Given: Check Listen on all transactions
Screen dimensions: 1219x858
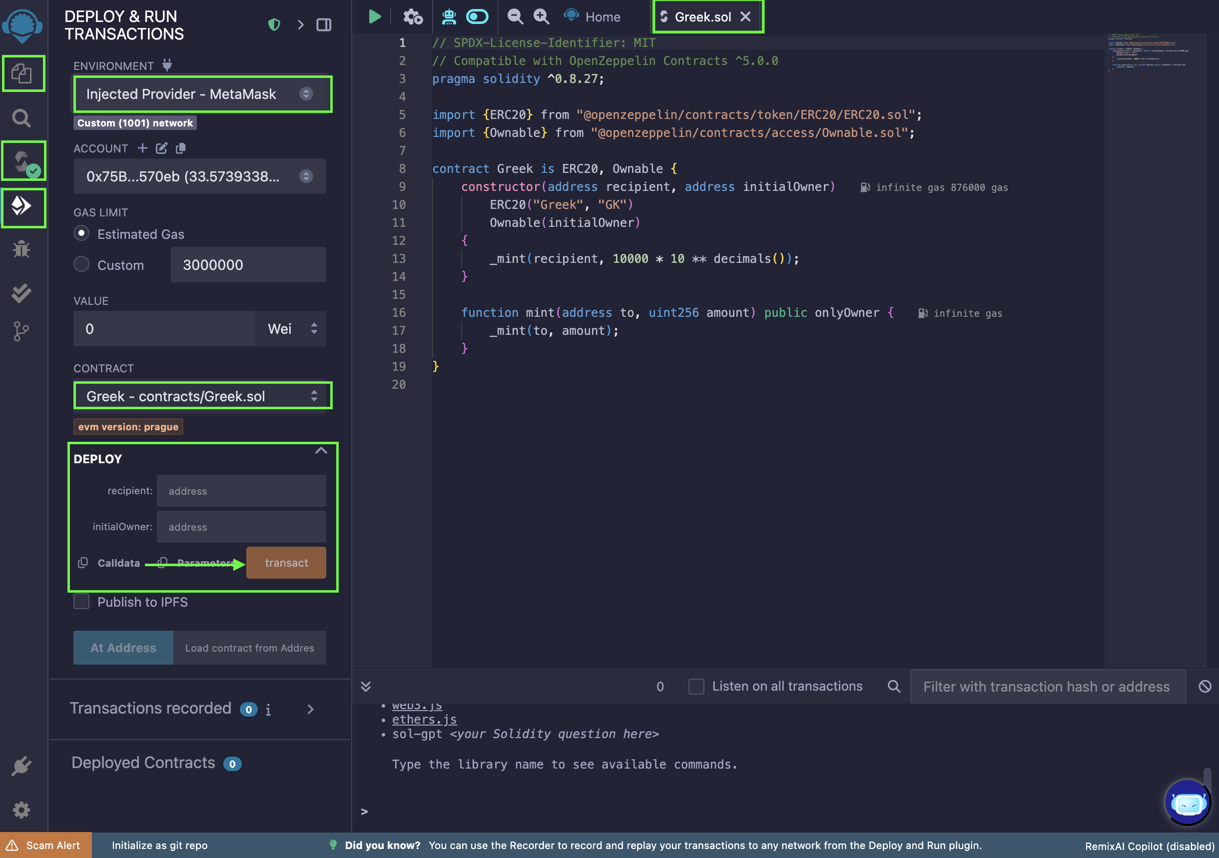Looking at the screenshot, I should click(696, 687).
